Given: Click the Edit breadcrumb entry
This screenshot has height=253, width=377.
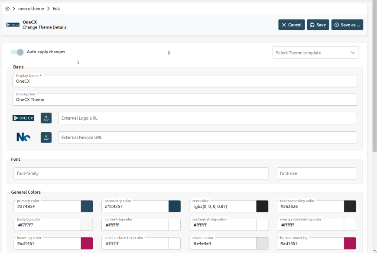Looking at the screenshot, I should [x=56, y=8].
